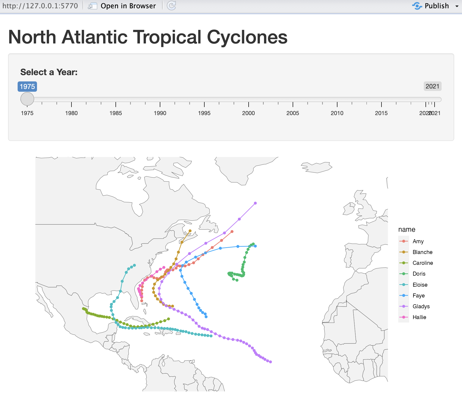Click the Amy legend swatch
This screenshot has width=462, height=400.
coord(404,241)
